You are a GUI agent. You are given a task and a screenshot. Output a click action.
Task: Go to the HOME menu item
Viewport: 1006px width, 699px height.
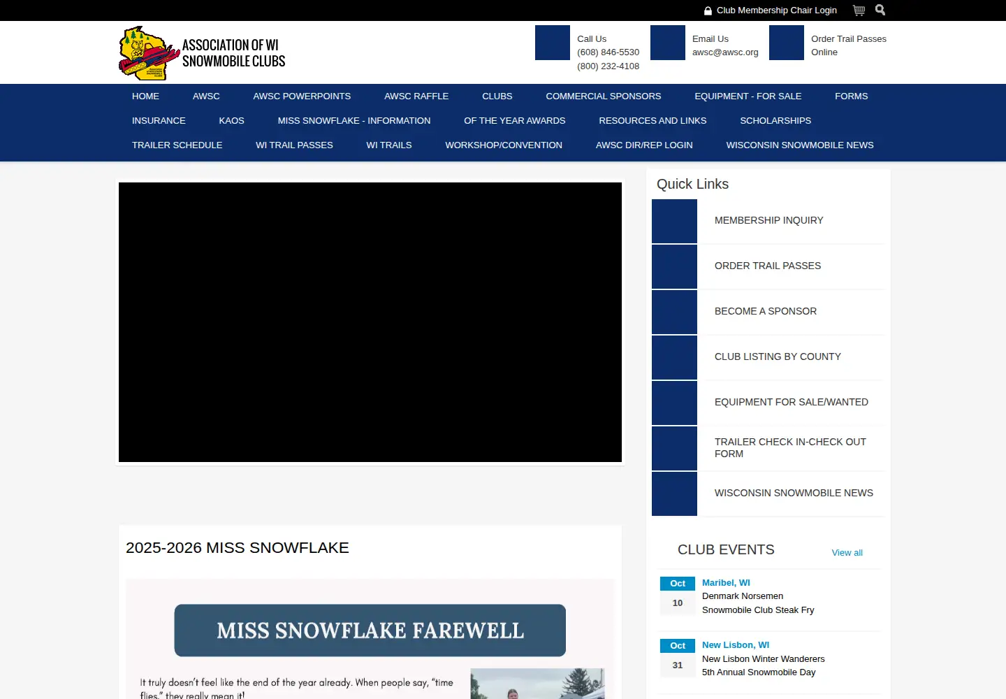click(145, 96)
